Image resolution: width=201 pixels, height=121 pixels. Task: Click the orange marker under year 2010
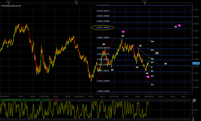[77, 4]
